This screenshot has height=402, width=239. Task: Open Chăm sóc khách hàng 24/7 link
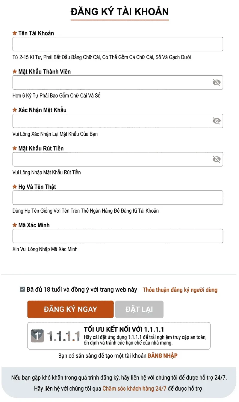(x=134, y=389)
